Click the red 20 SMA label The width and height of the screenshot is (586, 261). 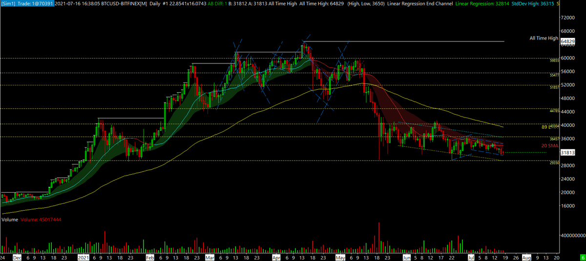(x=549, y=145)
